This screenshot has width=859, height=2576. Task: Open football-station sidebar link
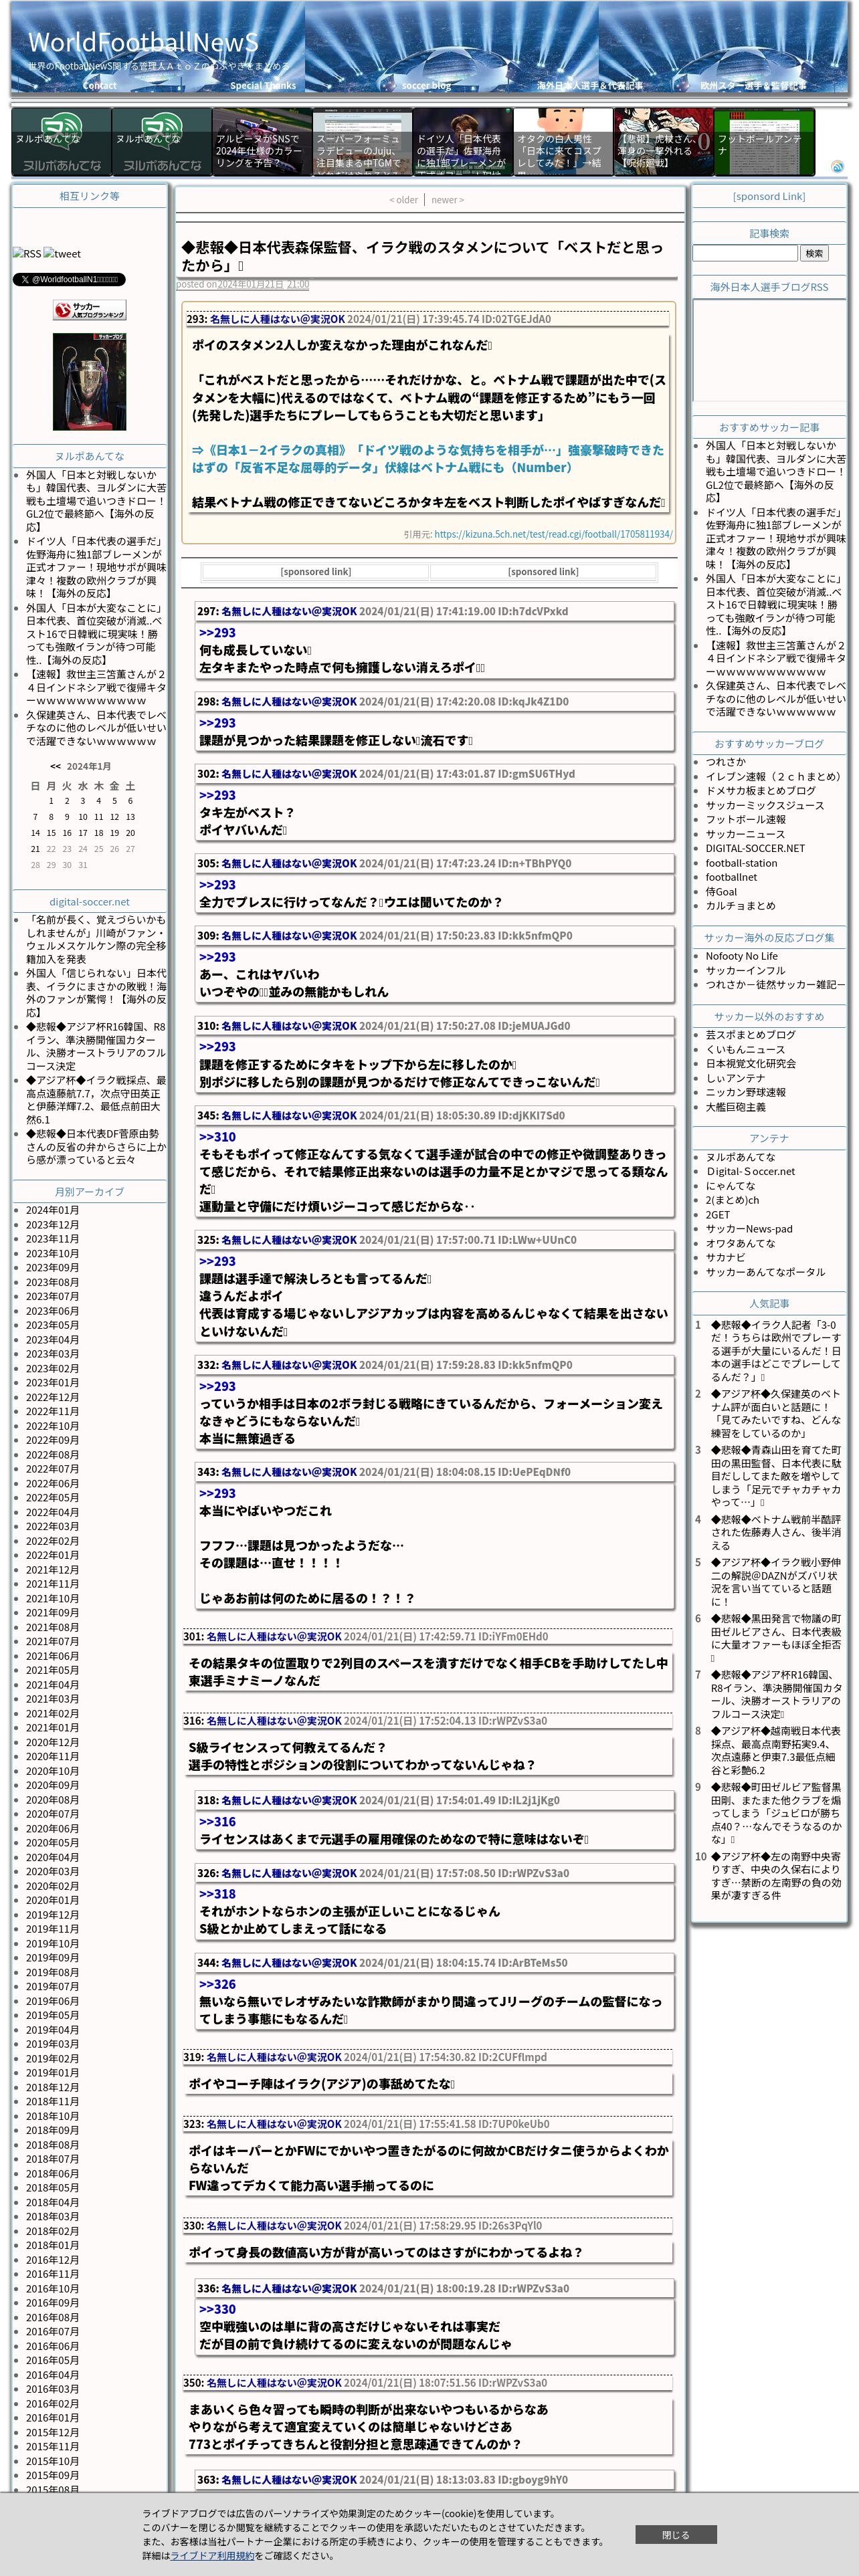click(x=741, y=863)
